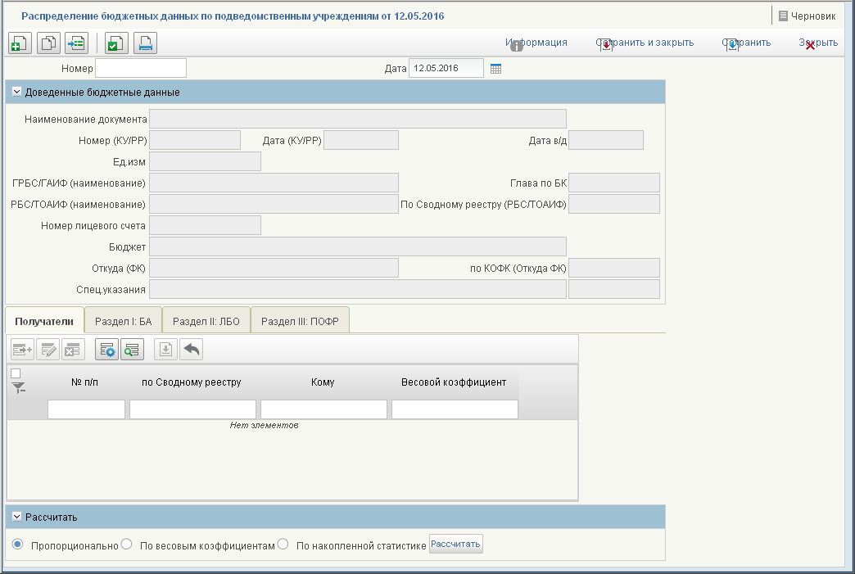
Task: Switch to the Раздел I: БА tab
Action: coord(123,321)
